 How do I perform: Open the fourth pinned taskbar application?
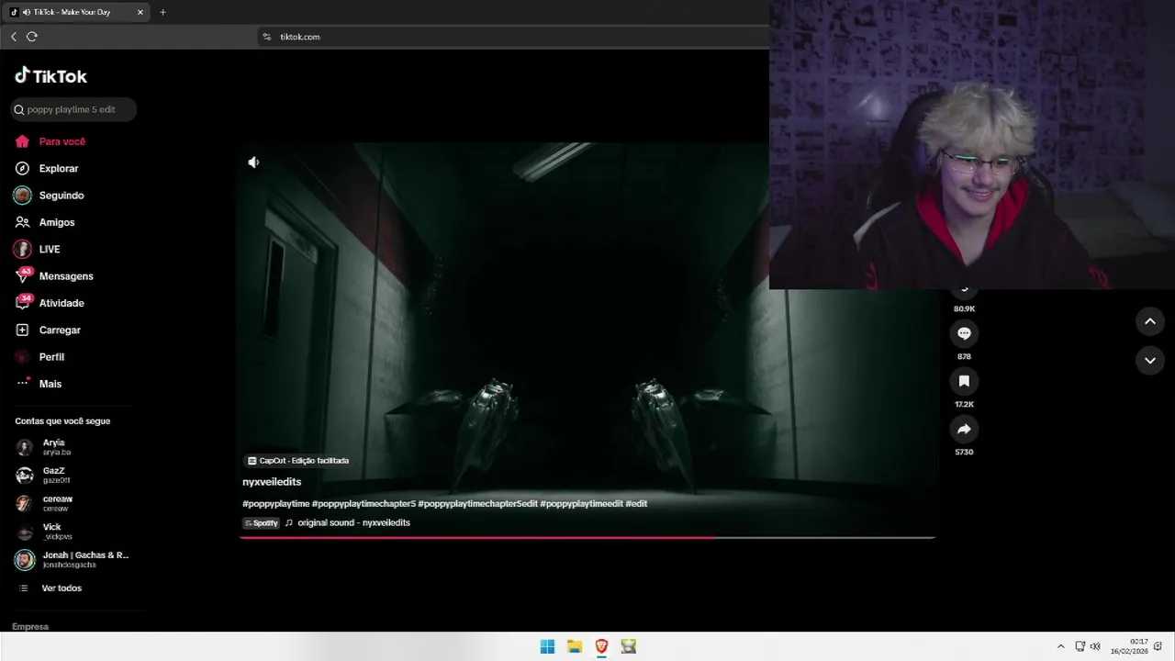pos(628,646)
